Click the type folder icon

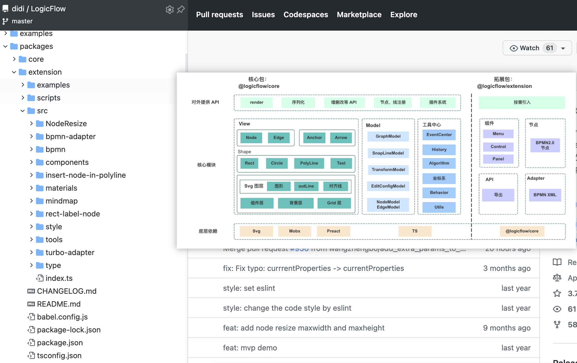[40, 265]
